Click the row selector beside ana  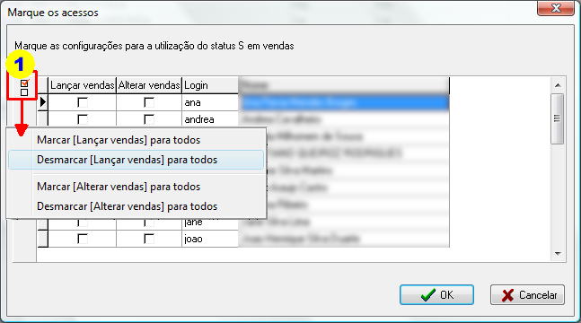[x=43, y=102]
